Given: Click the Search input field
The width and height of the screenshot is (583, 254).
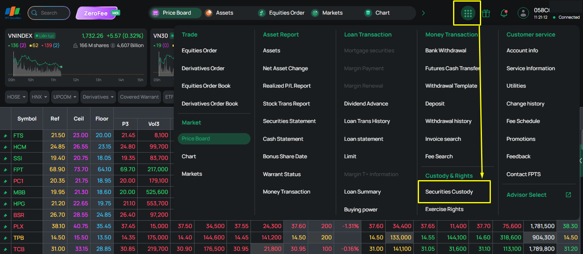Looking at the screenshot, I should tap(49, 13).
